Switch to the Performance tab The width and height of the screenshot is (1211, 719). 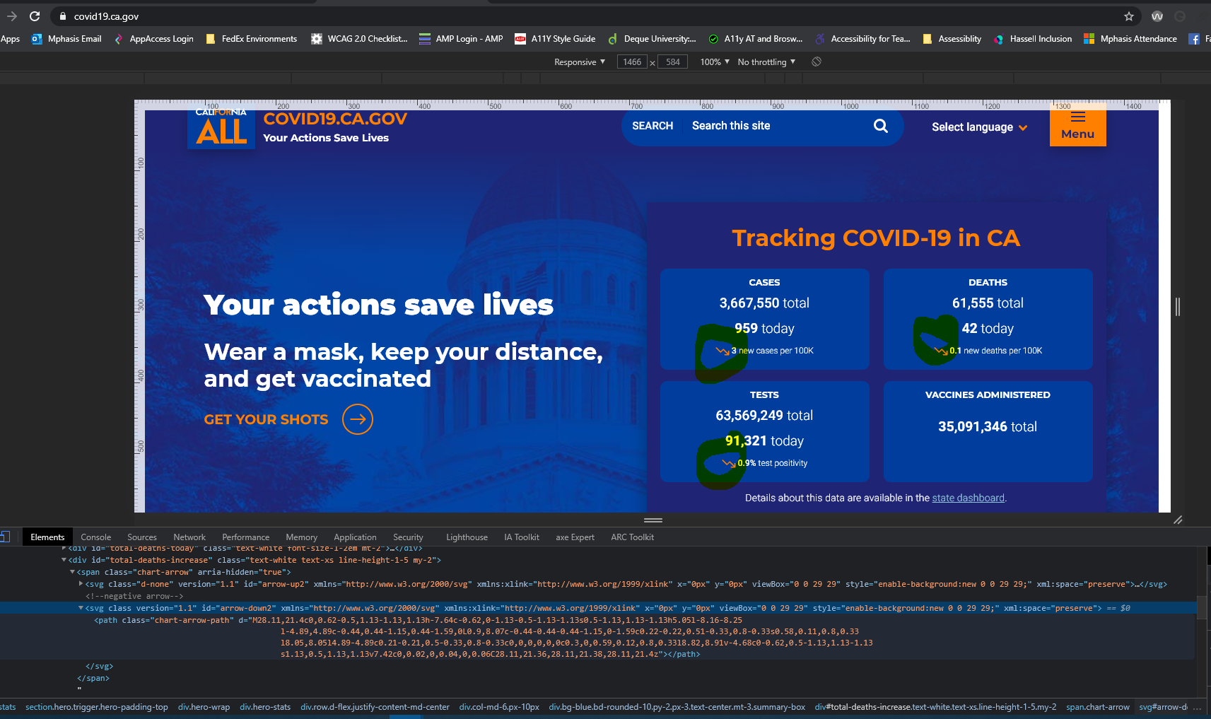(x=245, y=537)
